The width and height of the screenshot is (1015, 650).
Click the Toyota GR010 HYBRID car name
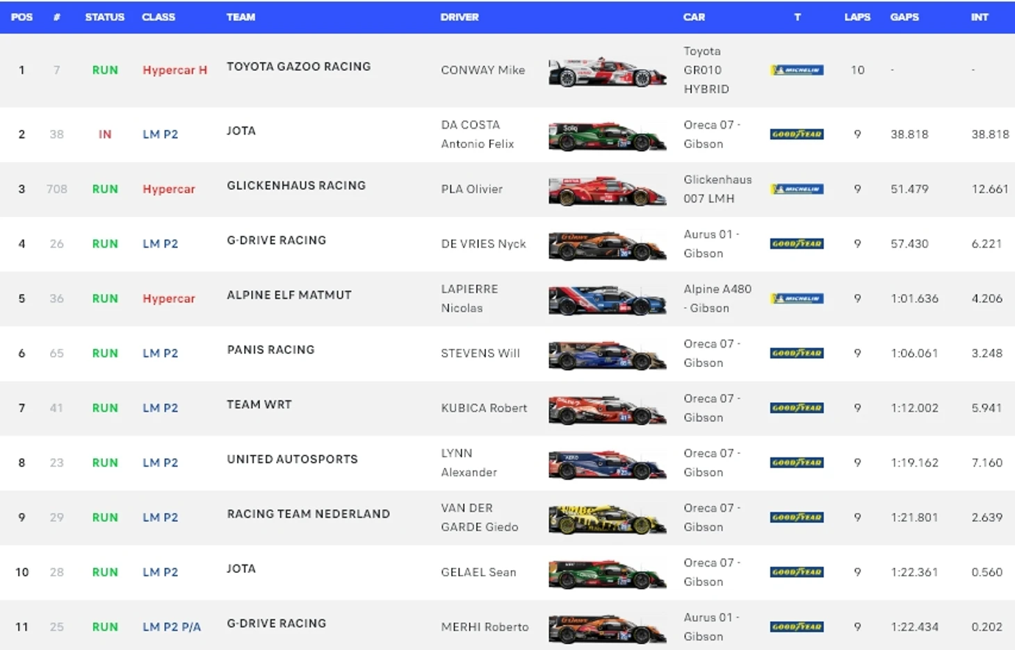tap(706, 70)
